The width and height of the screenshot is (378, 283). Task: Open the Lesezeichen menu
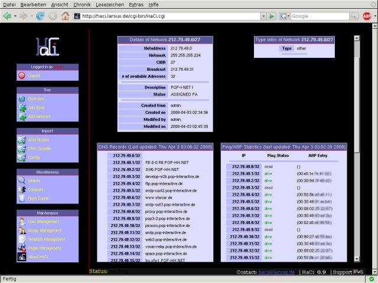110,5
